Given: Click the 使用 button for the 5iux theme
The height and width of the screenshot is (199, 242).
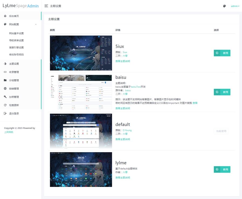Looking at the screenshot, I should (x=222, y=53).
